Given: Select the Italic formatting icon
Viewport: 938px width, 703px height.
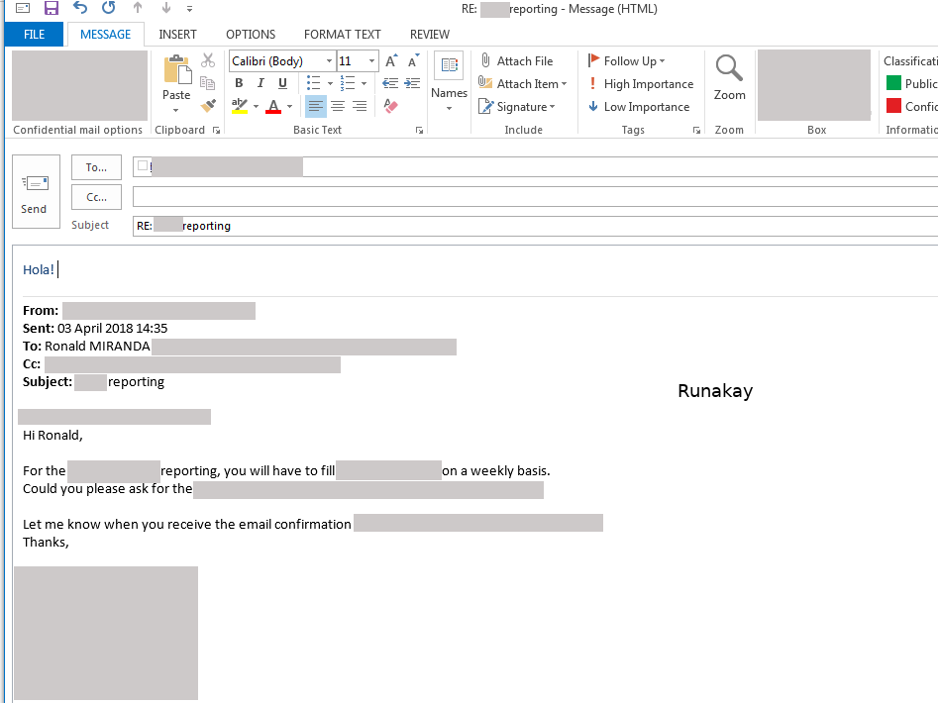Looking at the screenshot, I should click(x=259, y=83).
